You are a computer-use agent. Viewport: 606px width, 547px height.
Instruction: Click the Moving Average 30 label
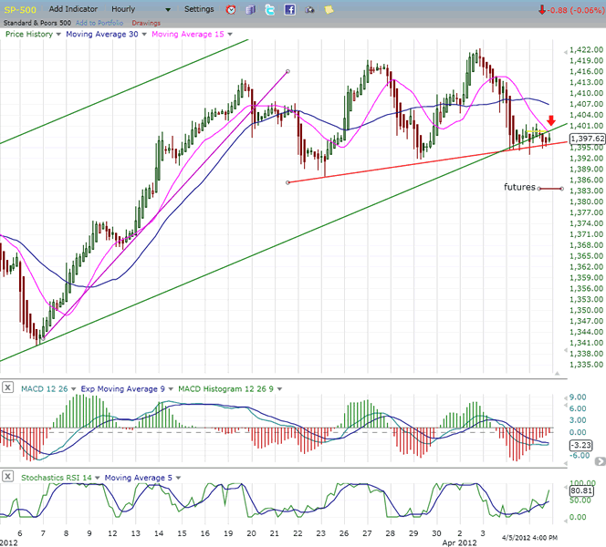tap(102, 34)
